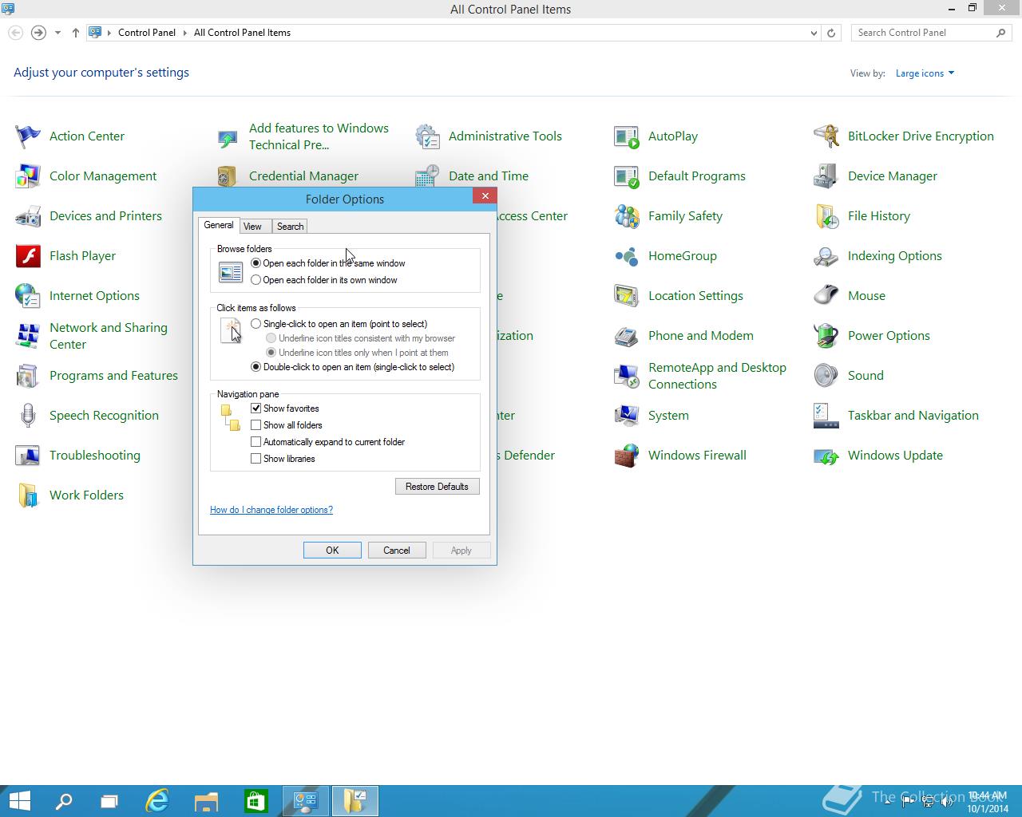The width and height of the screenshot is (1022, 817).
Task: Open Device Manager icon
Action: [x=826, y=176]
